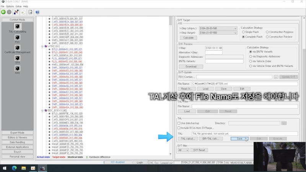Choose via Vehicle Order option
This screenshot has width=306, height=172.
[x=251, y=61]
